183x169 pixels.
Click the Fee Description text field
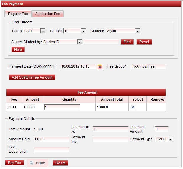pyautogui.click(x=51, y=149)
